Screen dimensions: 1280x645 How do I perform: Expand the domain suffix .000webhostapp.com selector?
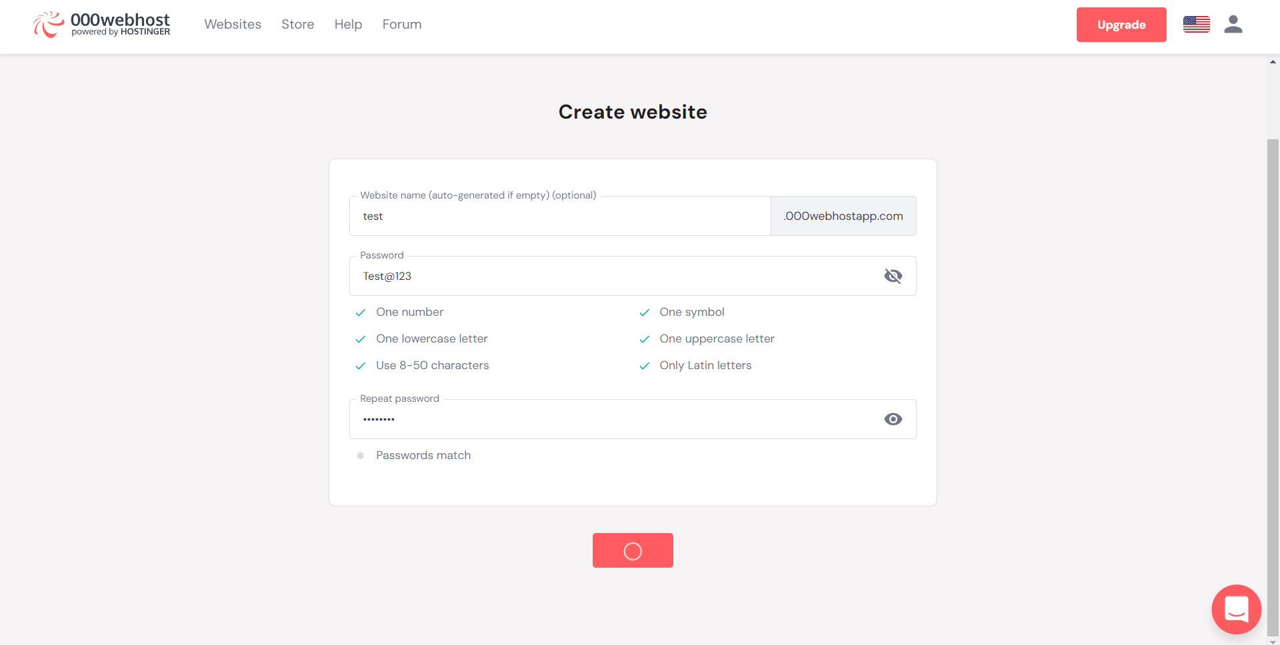pos(843,215)
